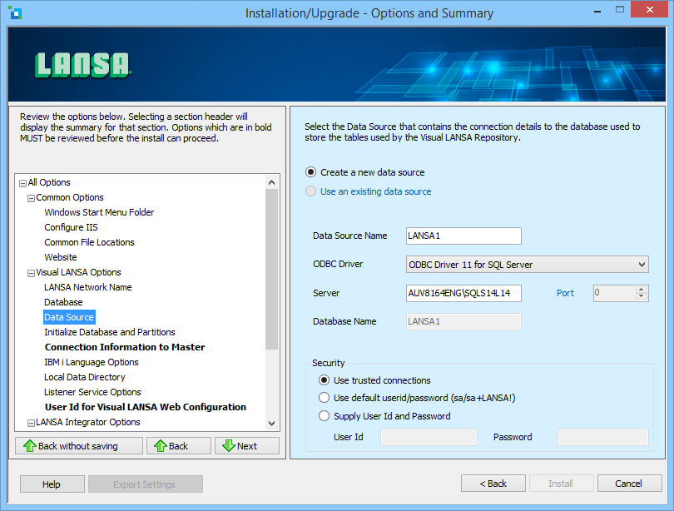Click the < Back wizard button
This screenshot has width=674, height=511.
[x=493, y=484]
